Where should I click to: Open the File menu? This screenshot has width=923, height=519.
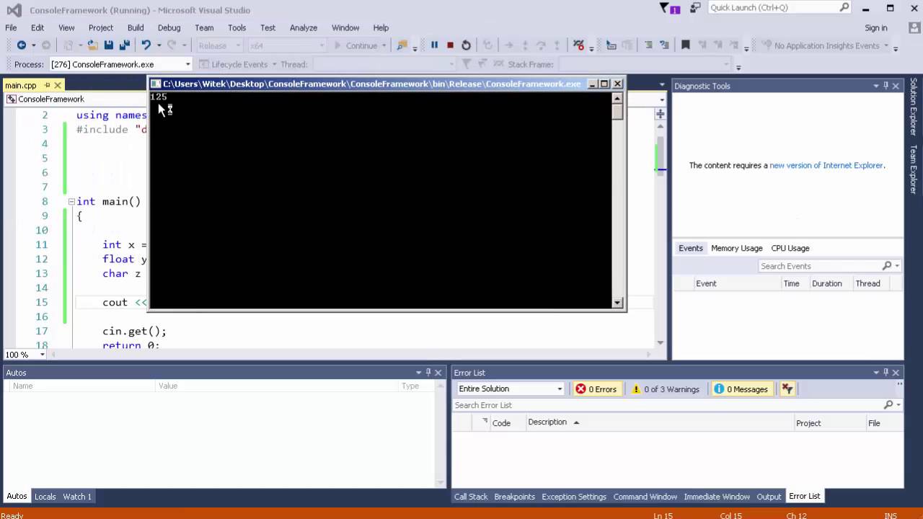tap(11, 27)
